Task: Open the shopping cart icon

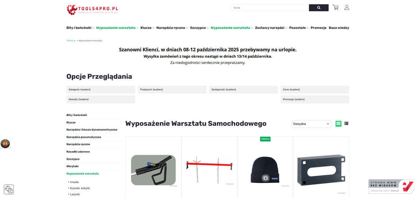Action: click(x=336, y=7)
